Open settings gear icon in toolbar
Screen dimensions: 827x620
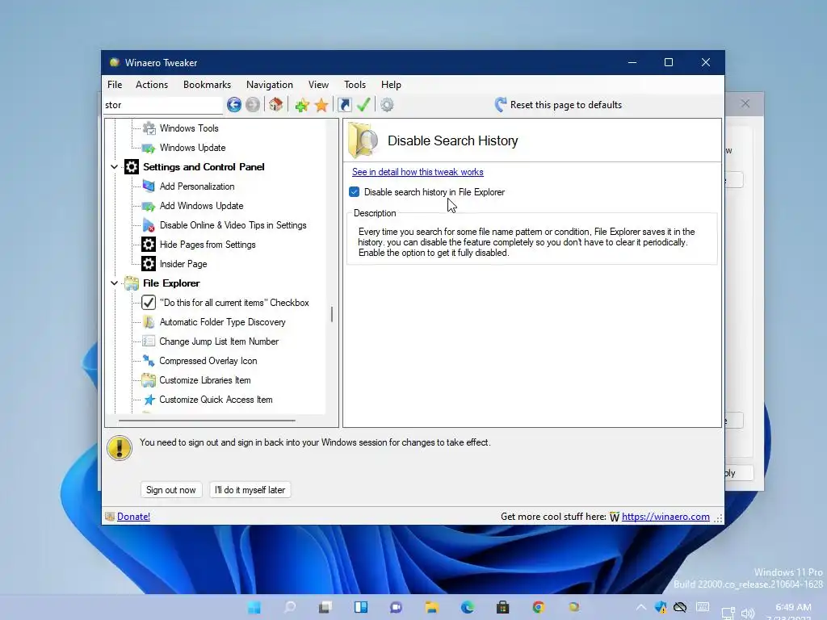click(x=387, y=105)
